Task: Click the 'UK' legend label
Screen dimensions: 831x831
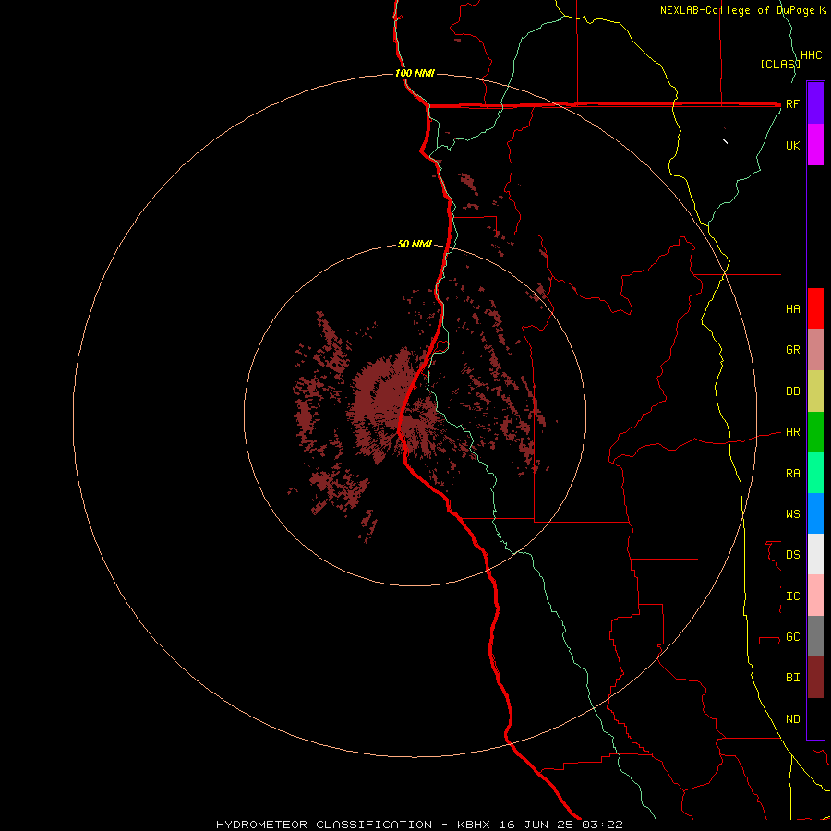Action: coord(793,146)
